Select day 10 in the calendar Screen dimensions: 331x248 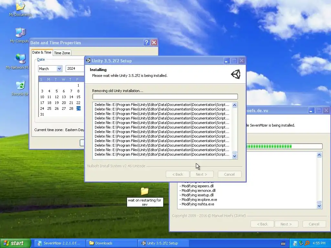coord(42,97)
